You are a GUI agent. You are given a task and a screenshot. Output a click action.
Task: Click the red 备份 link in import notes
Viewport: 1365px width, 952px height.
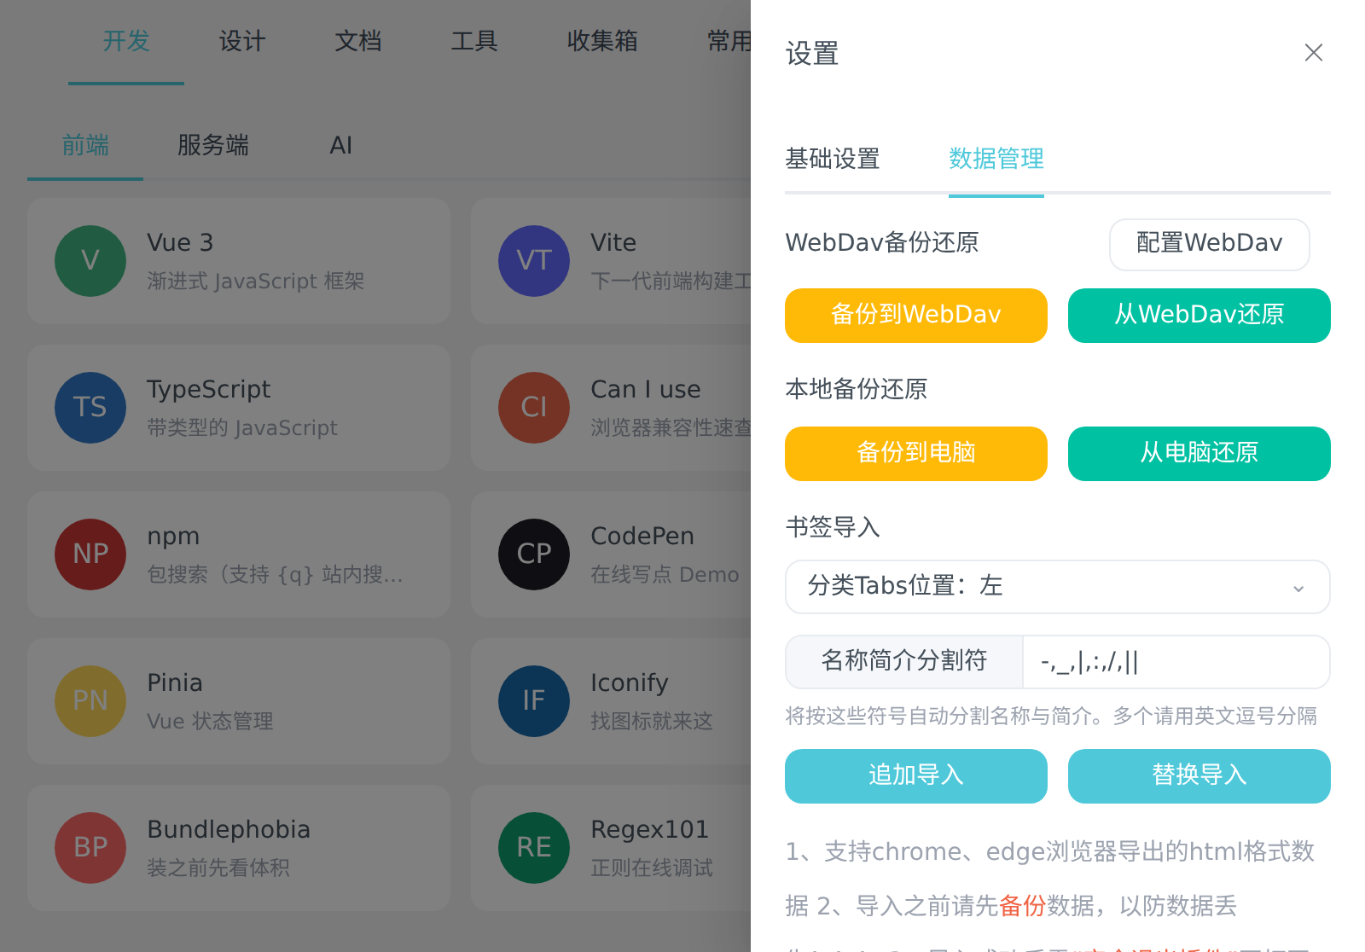(1022, 906)
